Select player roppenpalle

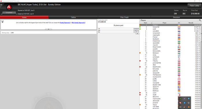click(170, 35)
